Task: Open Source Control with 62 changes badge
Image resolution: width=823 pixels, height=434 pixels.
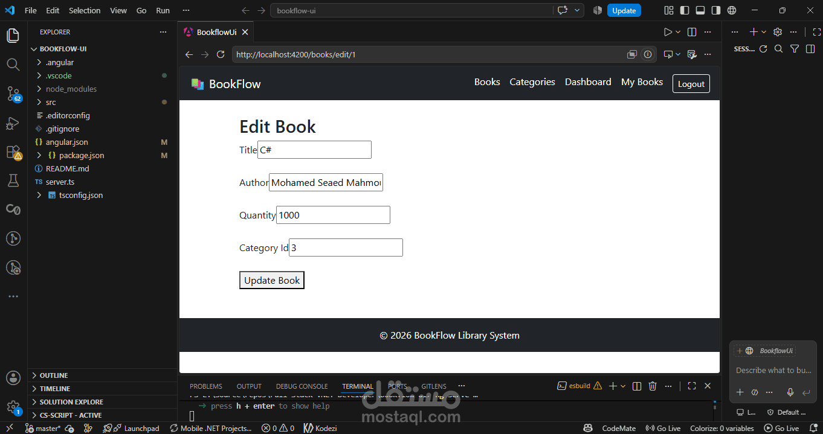Action: [13, 94]
